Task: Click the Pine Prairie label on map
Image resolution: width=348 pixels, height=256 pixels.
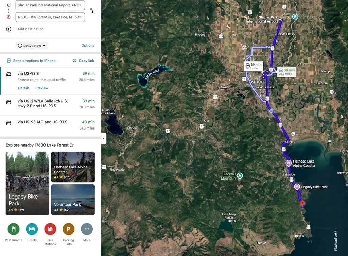Action: click(x=117, y=170)
